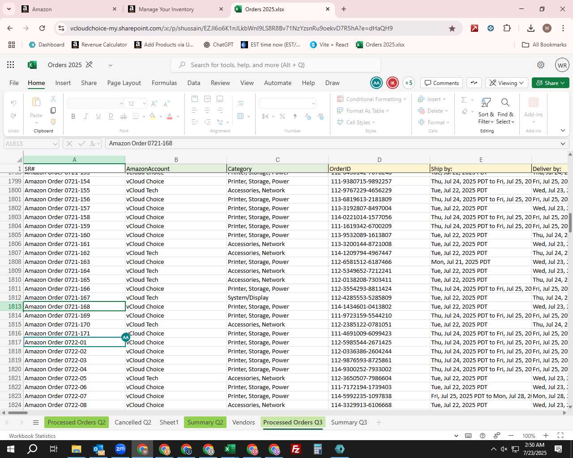The width and height of the screenshot is (573, 458).
Task: Click the Redo arrow icon
Action: 13,116
